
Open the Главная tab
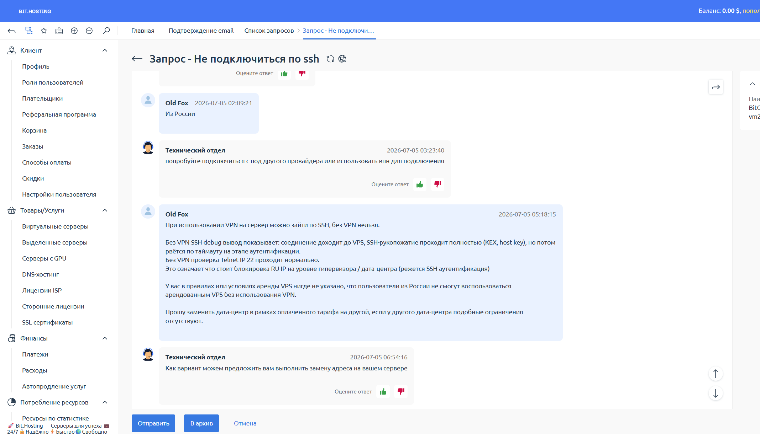[143, 31]
